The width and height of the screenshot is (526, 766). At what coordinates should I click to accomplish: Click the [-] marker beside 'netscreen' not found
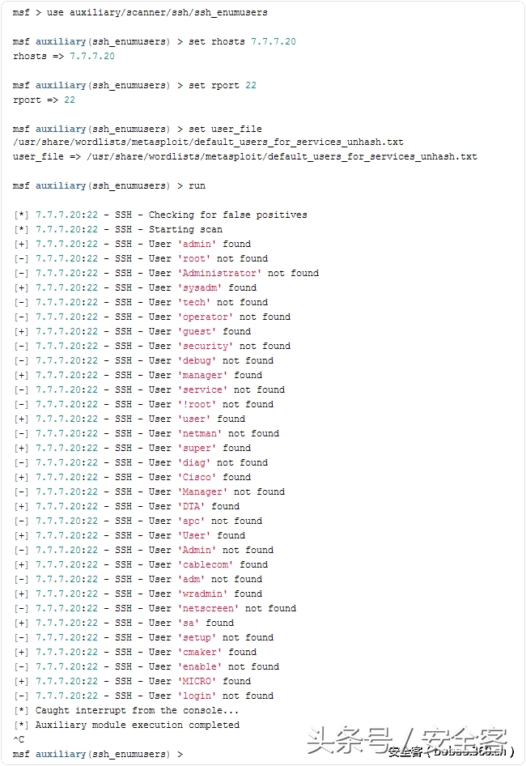pos(21,609)
